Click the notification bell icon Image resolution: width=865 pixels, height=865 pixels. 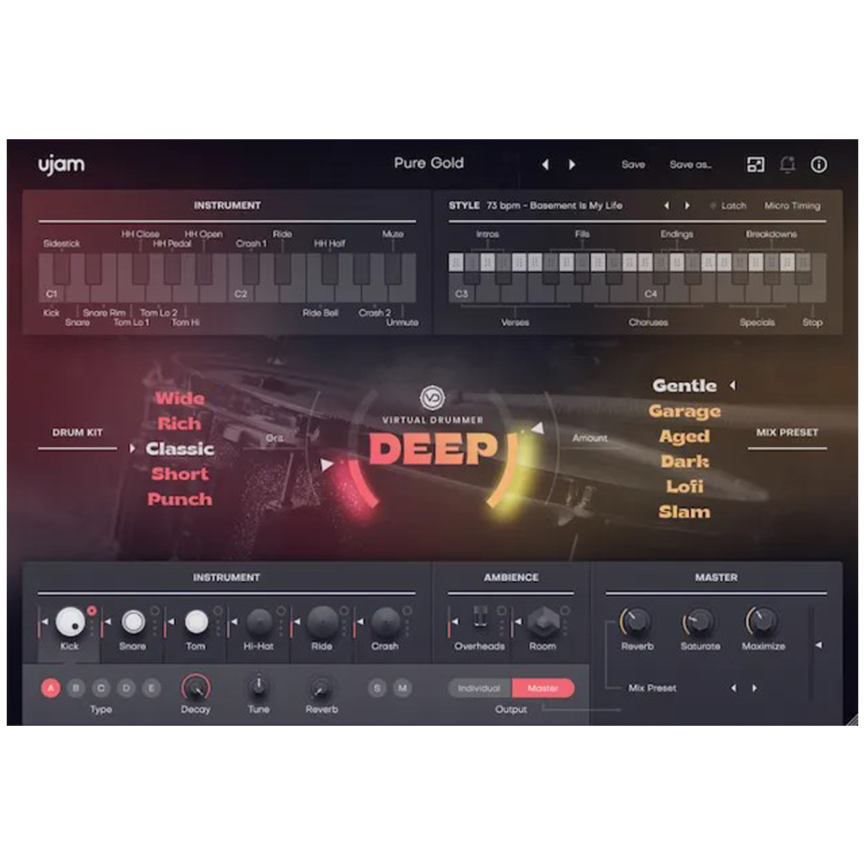[787, 165]
